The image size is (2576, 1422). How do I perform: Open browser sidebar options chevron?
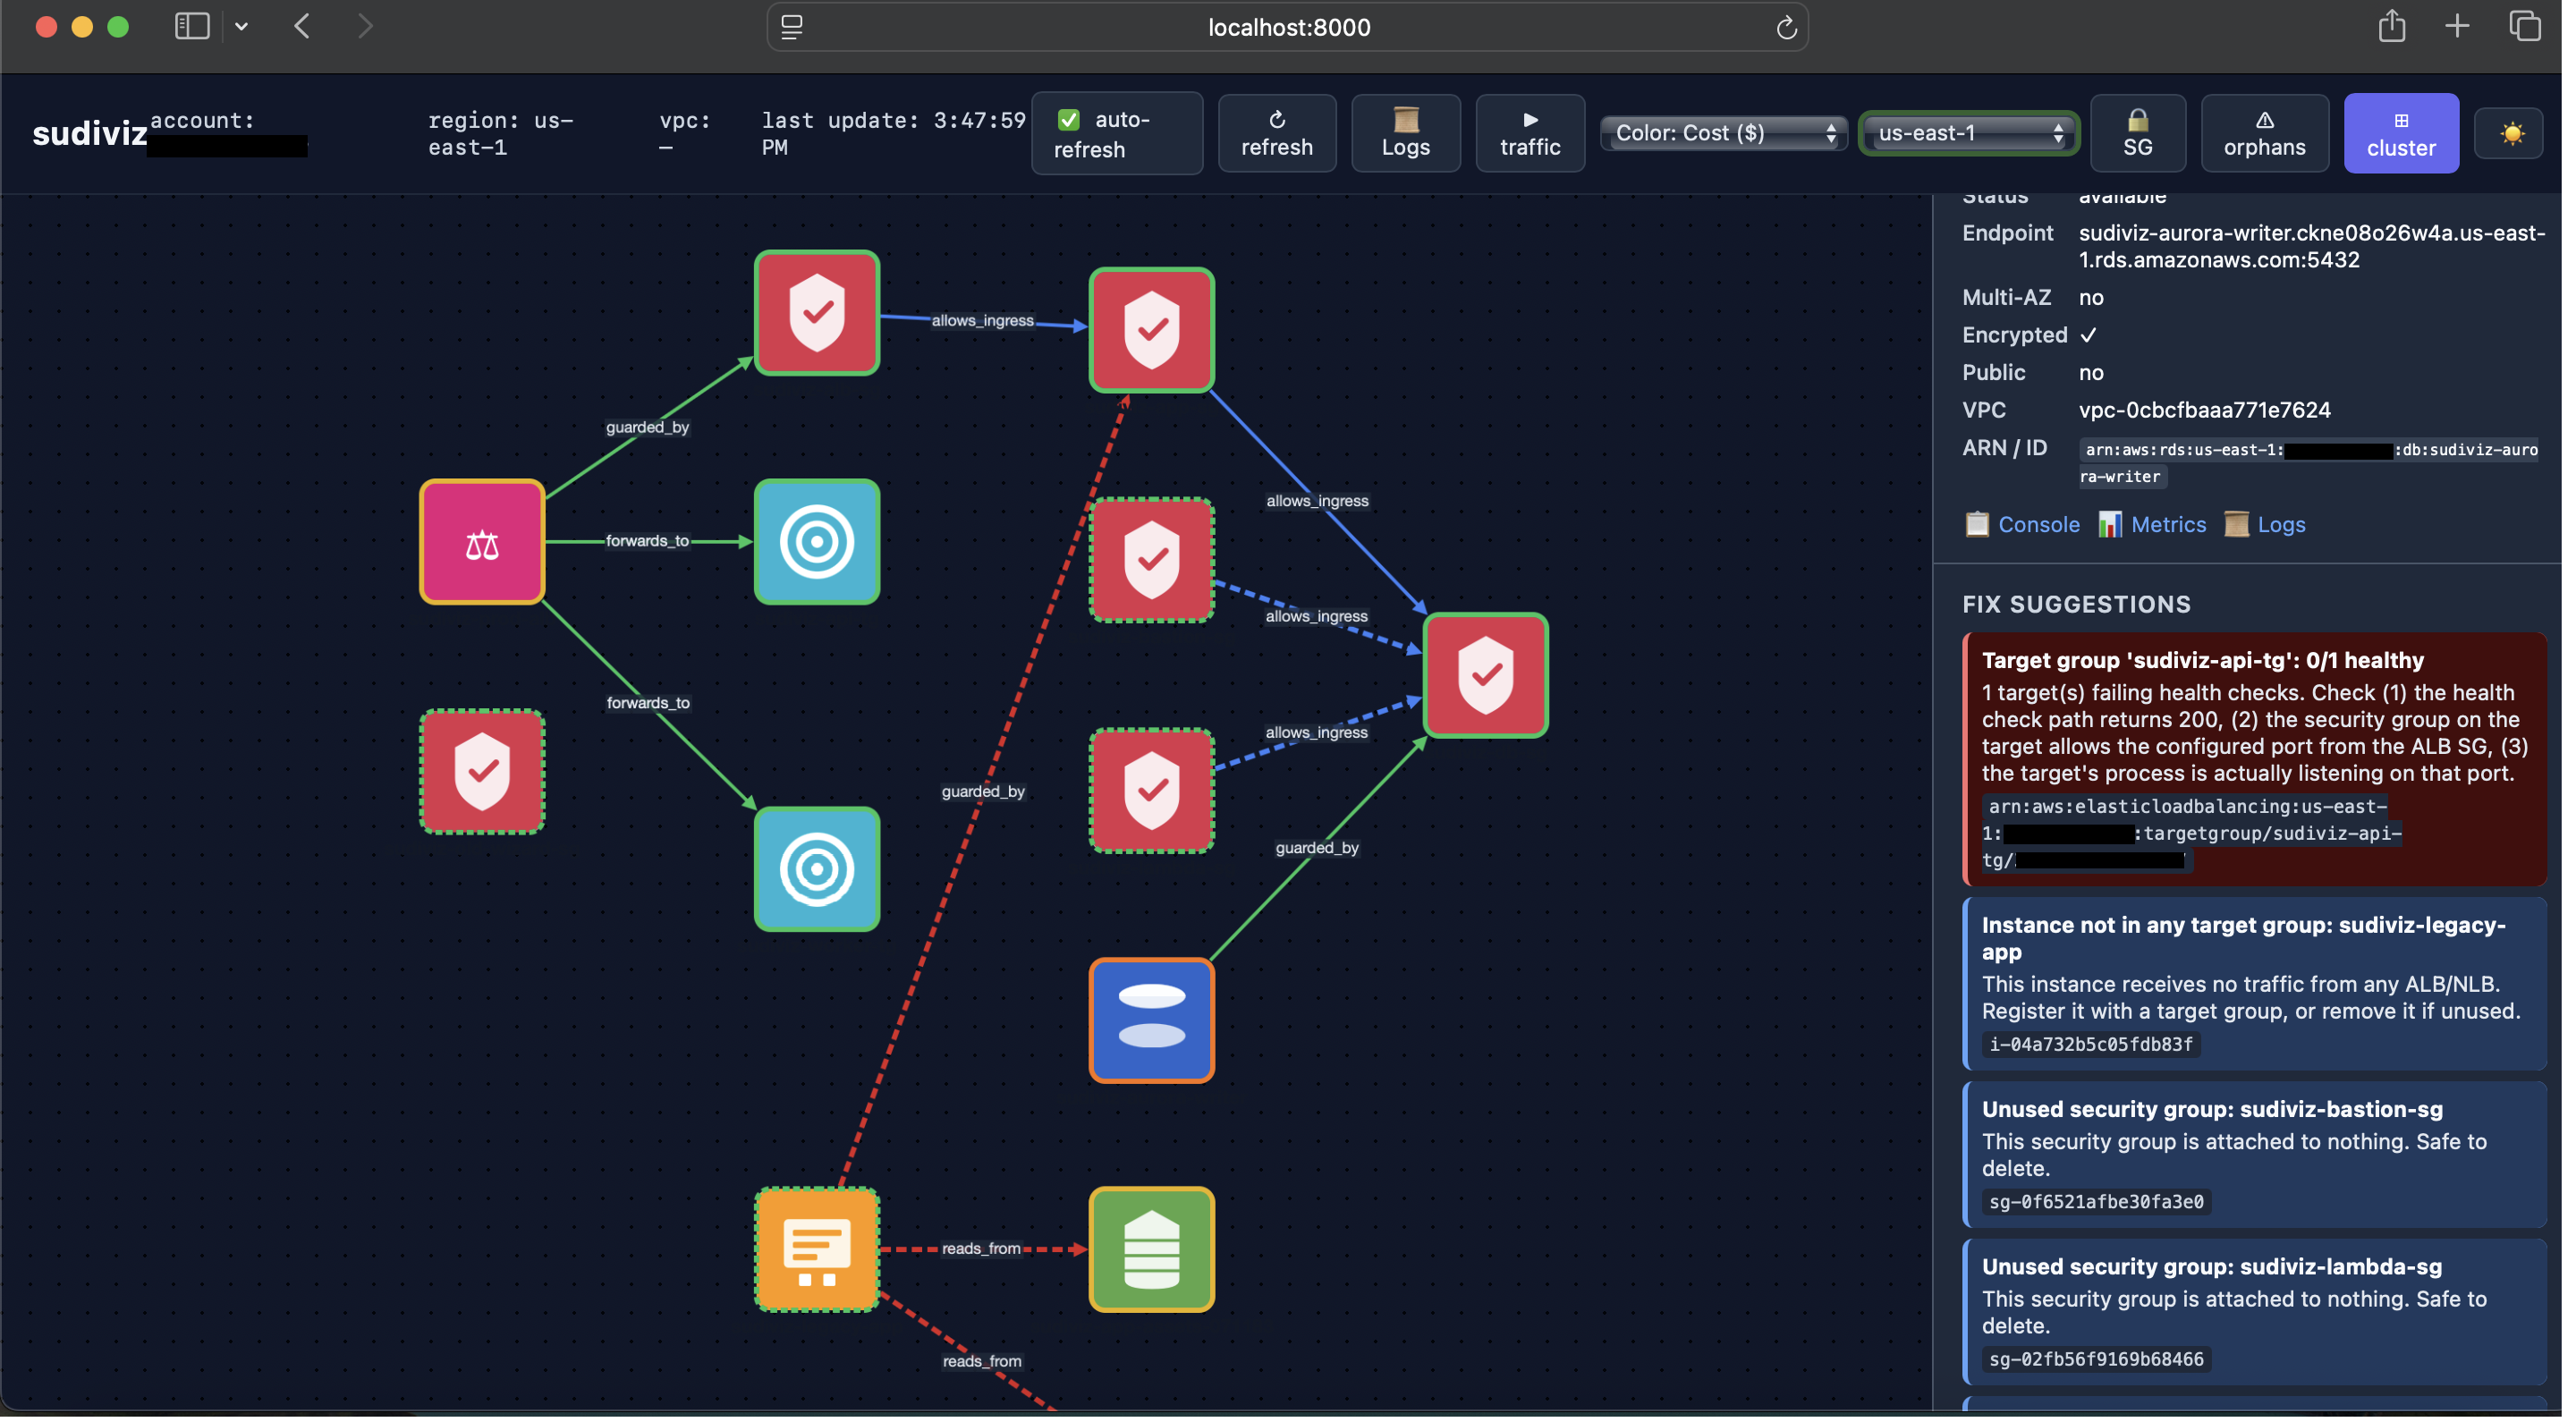click(x=241, y=27)
